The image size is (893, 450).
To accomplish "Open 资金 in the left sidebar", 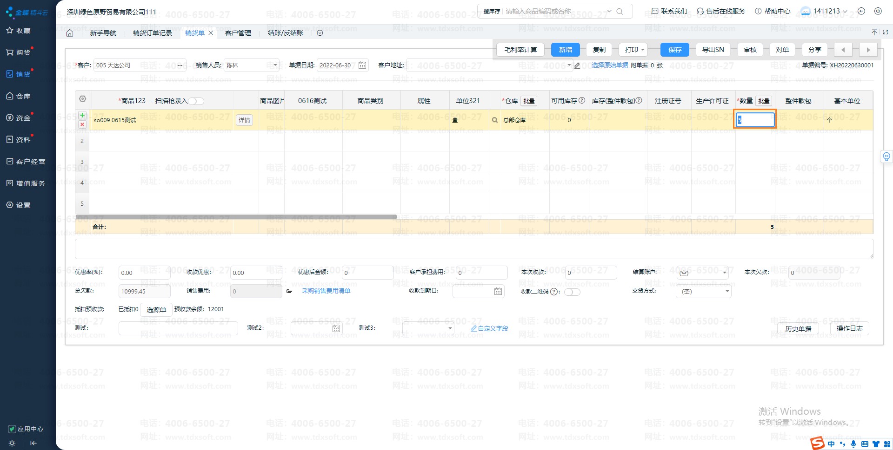I will tap(23, 118).
